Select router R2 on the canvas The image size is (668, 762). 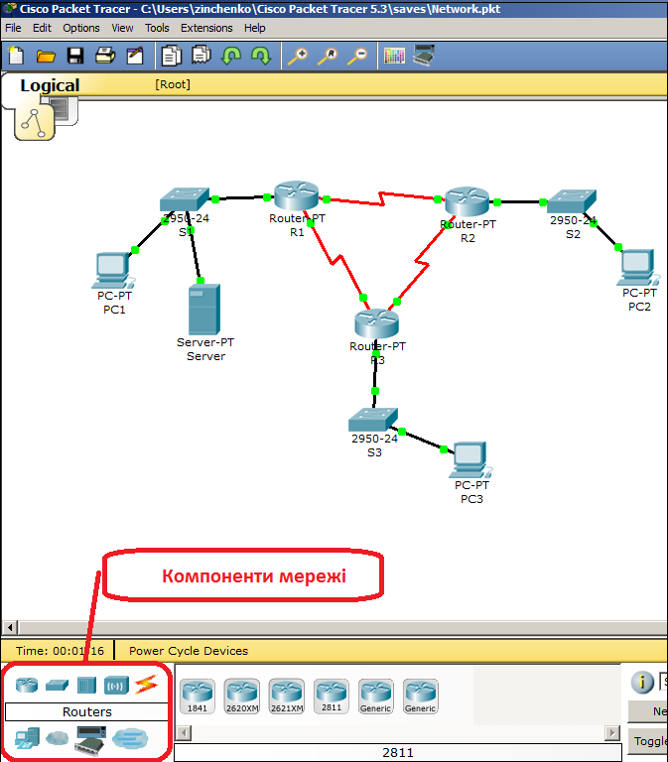coord(468,201)
